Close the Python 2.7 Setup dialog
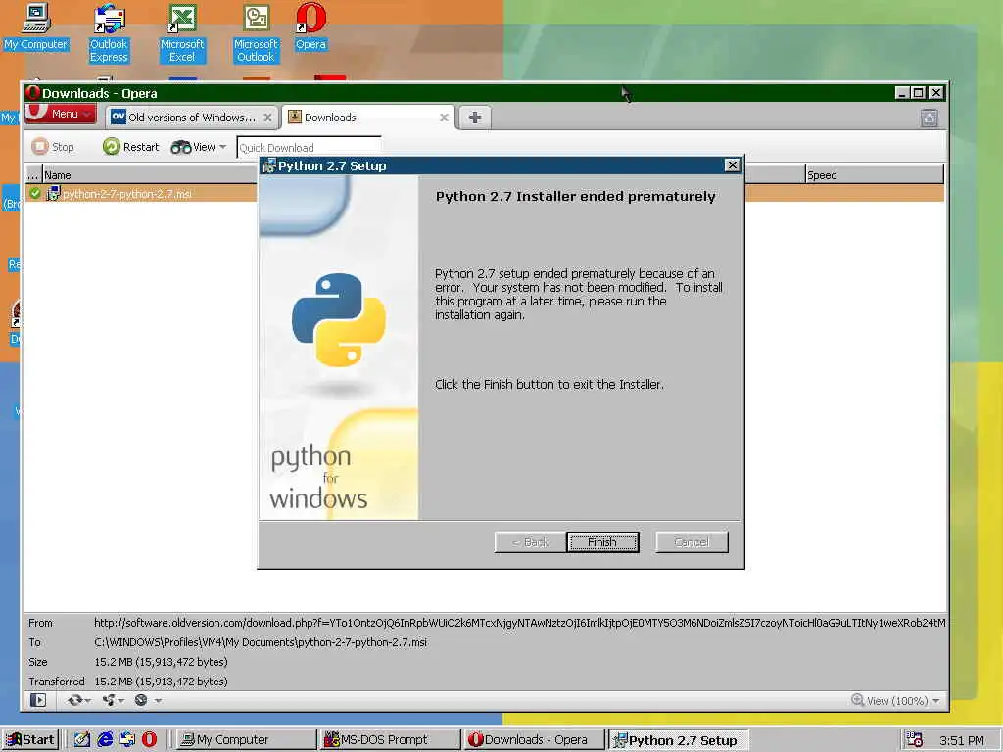 click(x=732, y=165)
